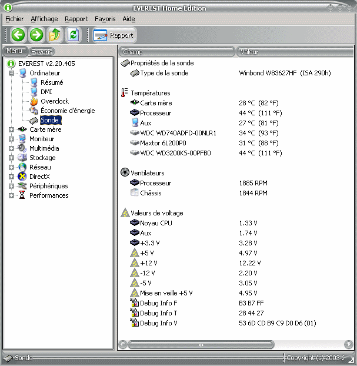The image size is (357, 366).
Task: Select the Résumé tree item
Action: [x=52, y=82]
